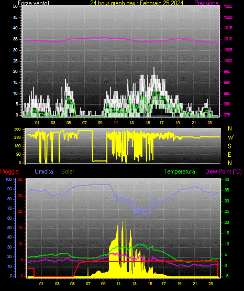Click the E compass direction label

[229, 155]
